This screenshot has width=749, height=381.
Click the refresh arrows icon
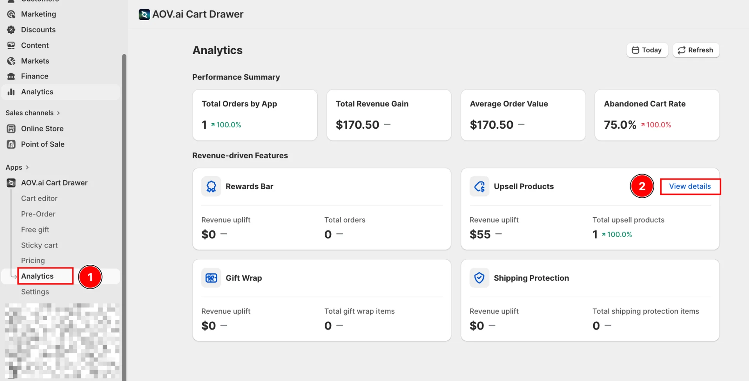[682, 50]
